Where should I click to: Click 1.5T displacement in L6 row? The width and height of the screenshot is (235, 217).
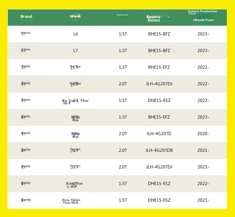[123, 34]
